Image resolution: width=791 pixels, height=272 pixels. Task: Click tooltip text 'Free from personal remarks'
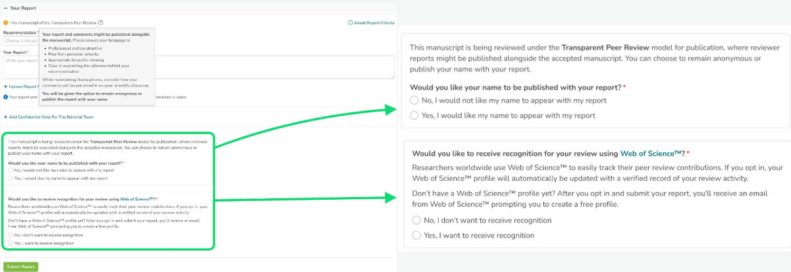click(74, 54)
